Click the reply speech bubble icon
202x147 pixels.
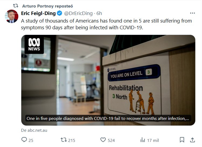point(24,140)
